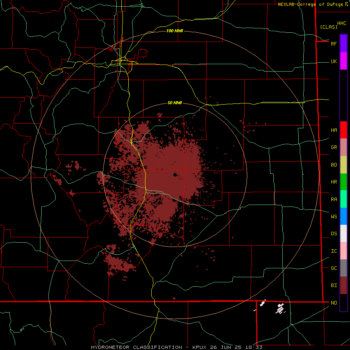Click the dark red BI legend color swatch
This screenshot has height=350, width=350.
[343, 285]
